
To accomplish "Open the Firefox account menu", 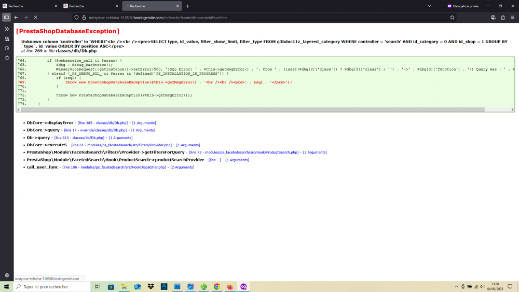I will point(493,18).
